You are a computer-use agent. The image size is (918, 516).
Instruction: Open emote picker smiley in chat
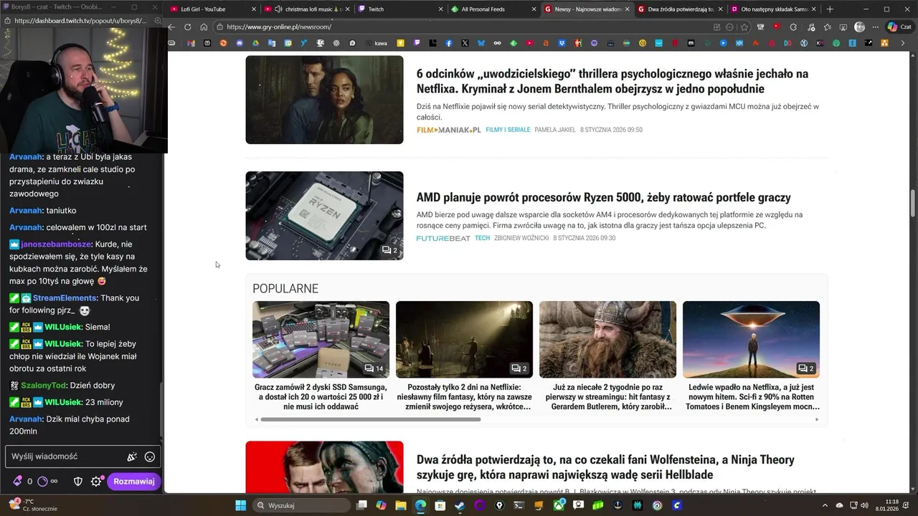click(150, 457)
